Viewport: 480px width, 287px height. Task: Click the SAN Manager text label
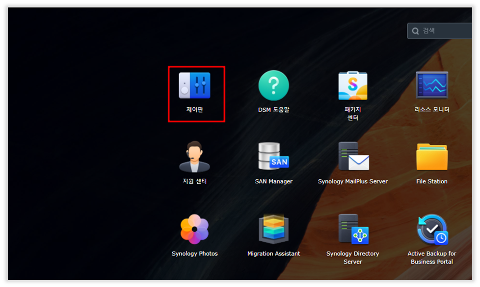(274, 181)
